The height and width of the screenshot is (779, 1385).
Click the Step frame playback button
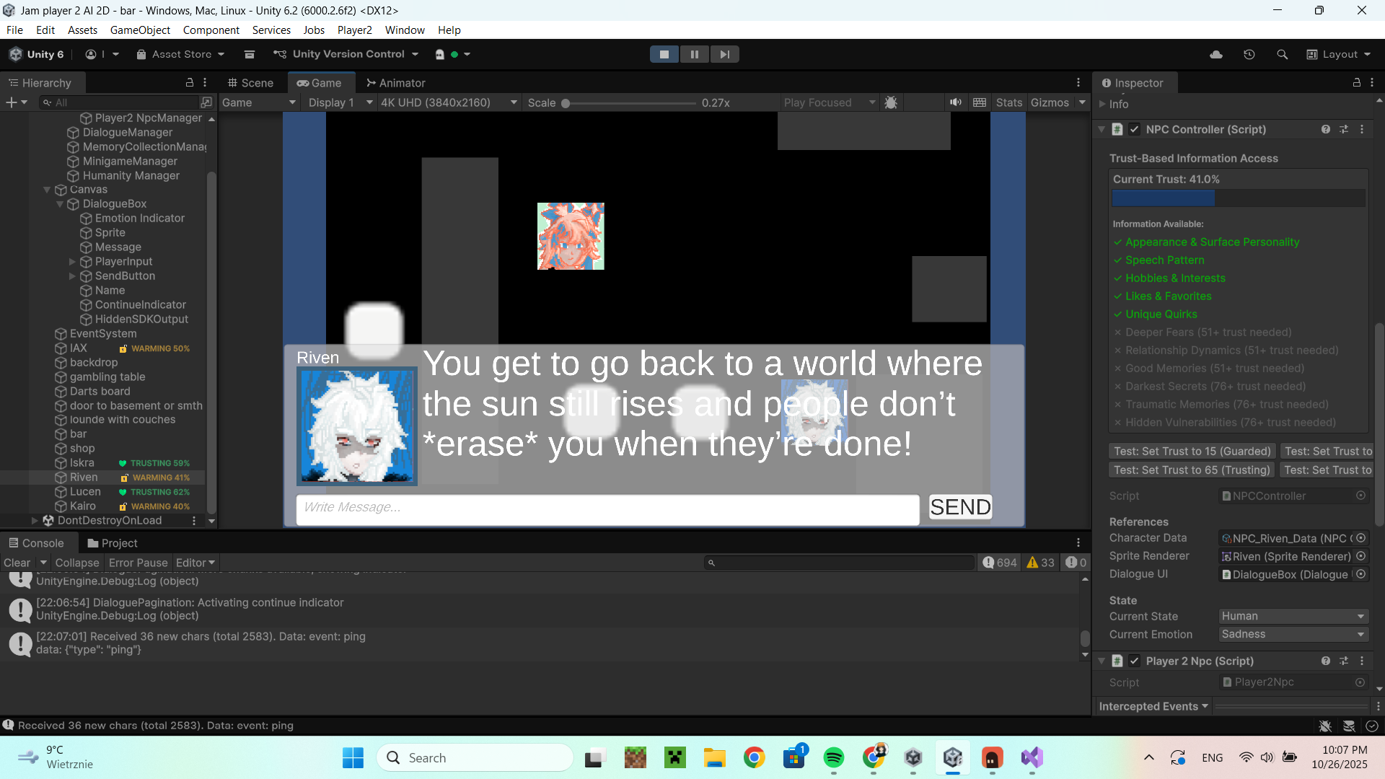tap(724, 54)
